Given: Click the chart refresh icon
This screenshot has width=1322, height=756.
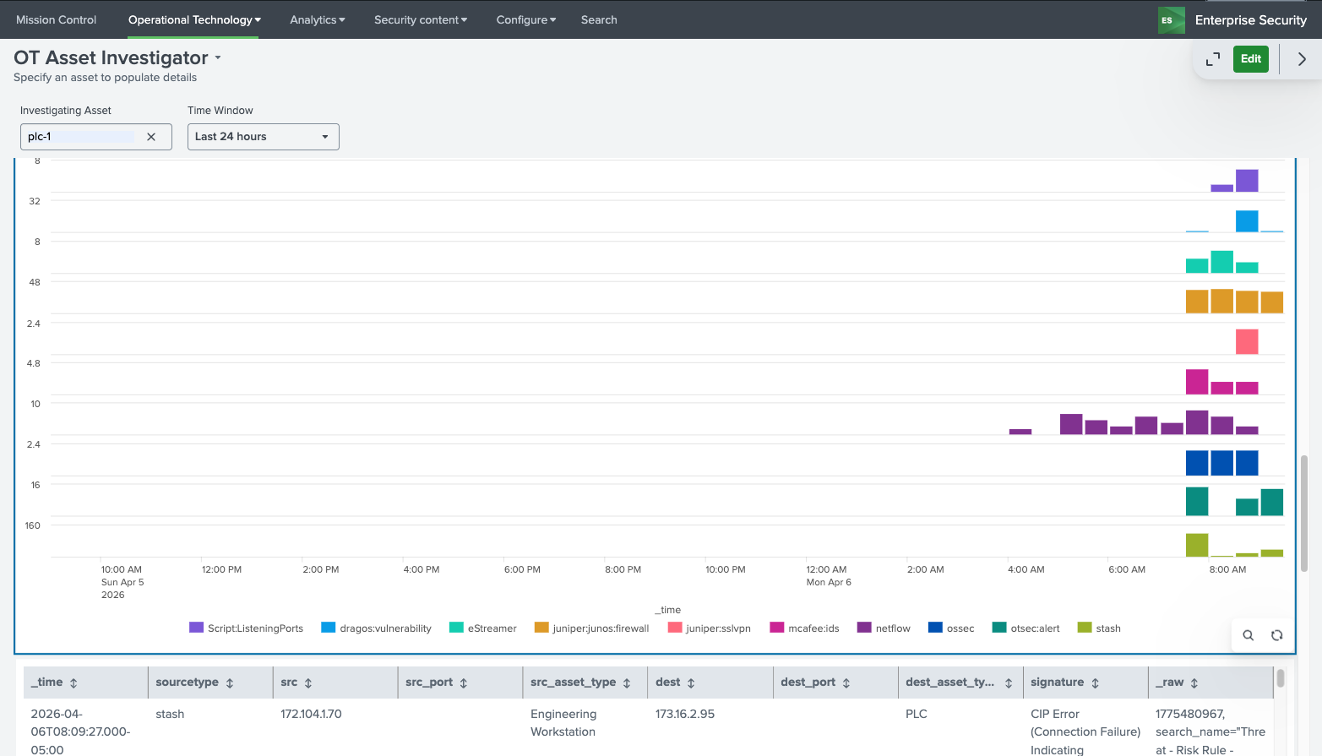Looking at the screenshot, I should coord(1276,635).
